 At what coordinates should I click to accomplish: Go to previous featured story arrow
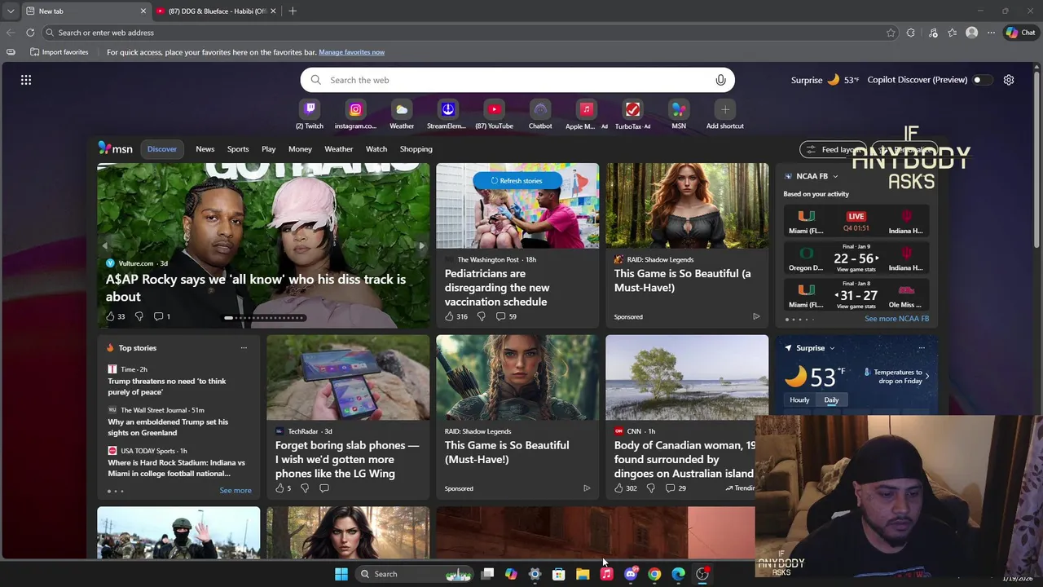pos(104,245)
